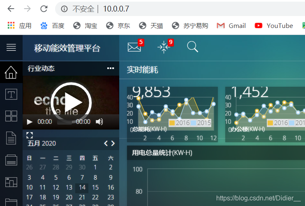Screen dimensions: 305x206
Task: Click the 1,452 office building value
Action: (250, 92)
